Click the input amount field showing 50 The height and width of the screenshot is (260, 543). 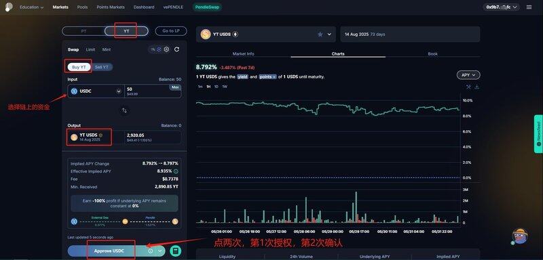point(152,91)
